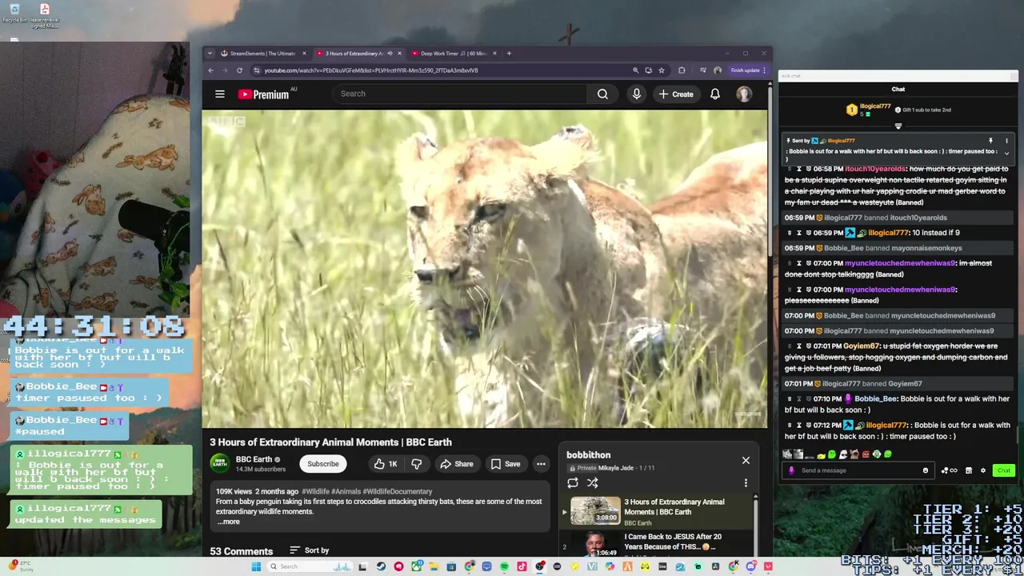The image size is (1024, 576).
Task: Open the Windows Start menu
Action: coord(256,566)
